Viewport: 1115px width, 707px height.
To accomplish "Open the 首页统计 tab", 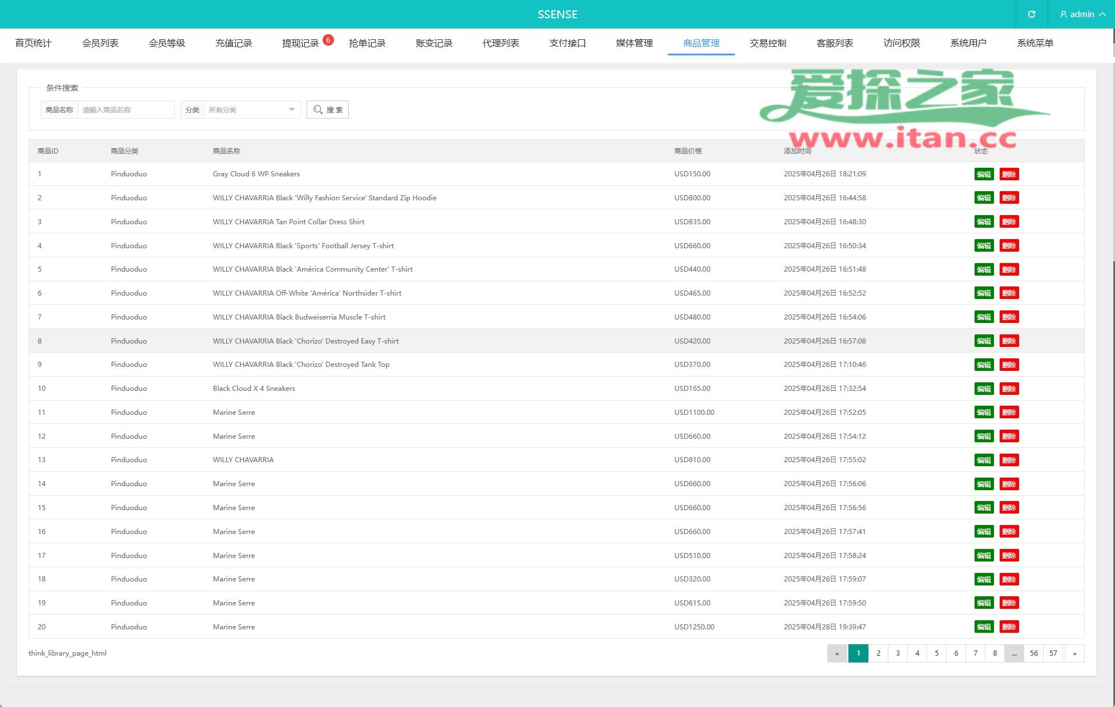I will (33, 43).
